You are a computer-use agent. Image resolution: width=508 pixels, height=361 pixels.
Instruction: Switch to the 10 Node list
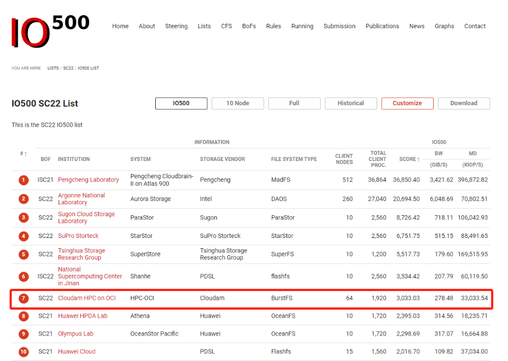[x=238, y=104]
